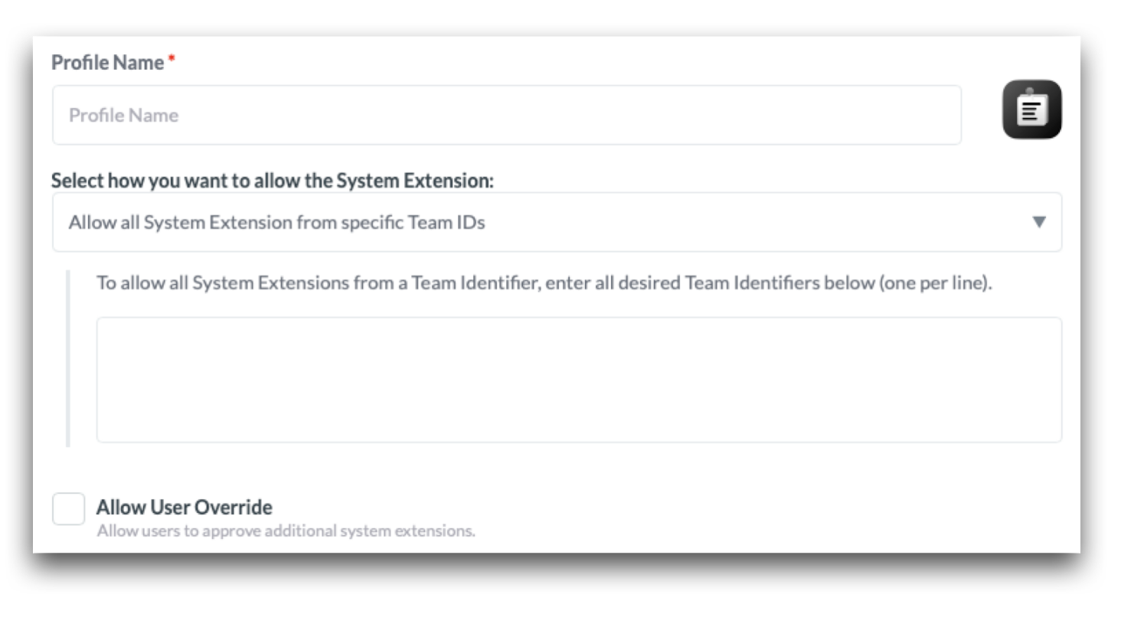Click the bottom-right of Team Identifiers text area
Screen dimensions: 1121x640
(1053, 434)
